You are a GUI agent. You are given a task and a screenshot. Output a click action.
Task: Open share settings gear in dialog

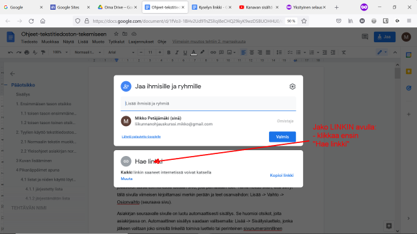pos(293,86)
